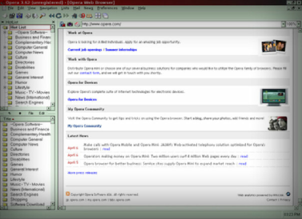Open the File menu in the menu bar

11,8
